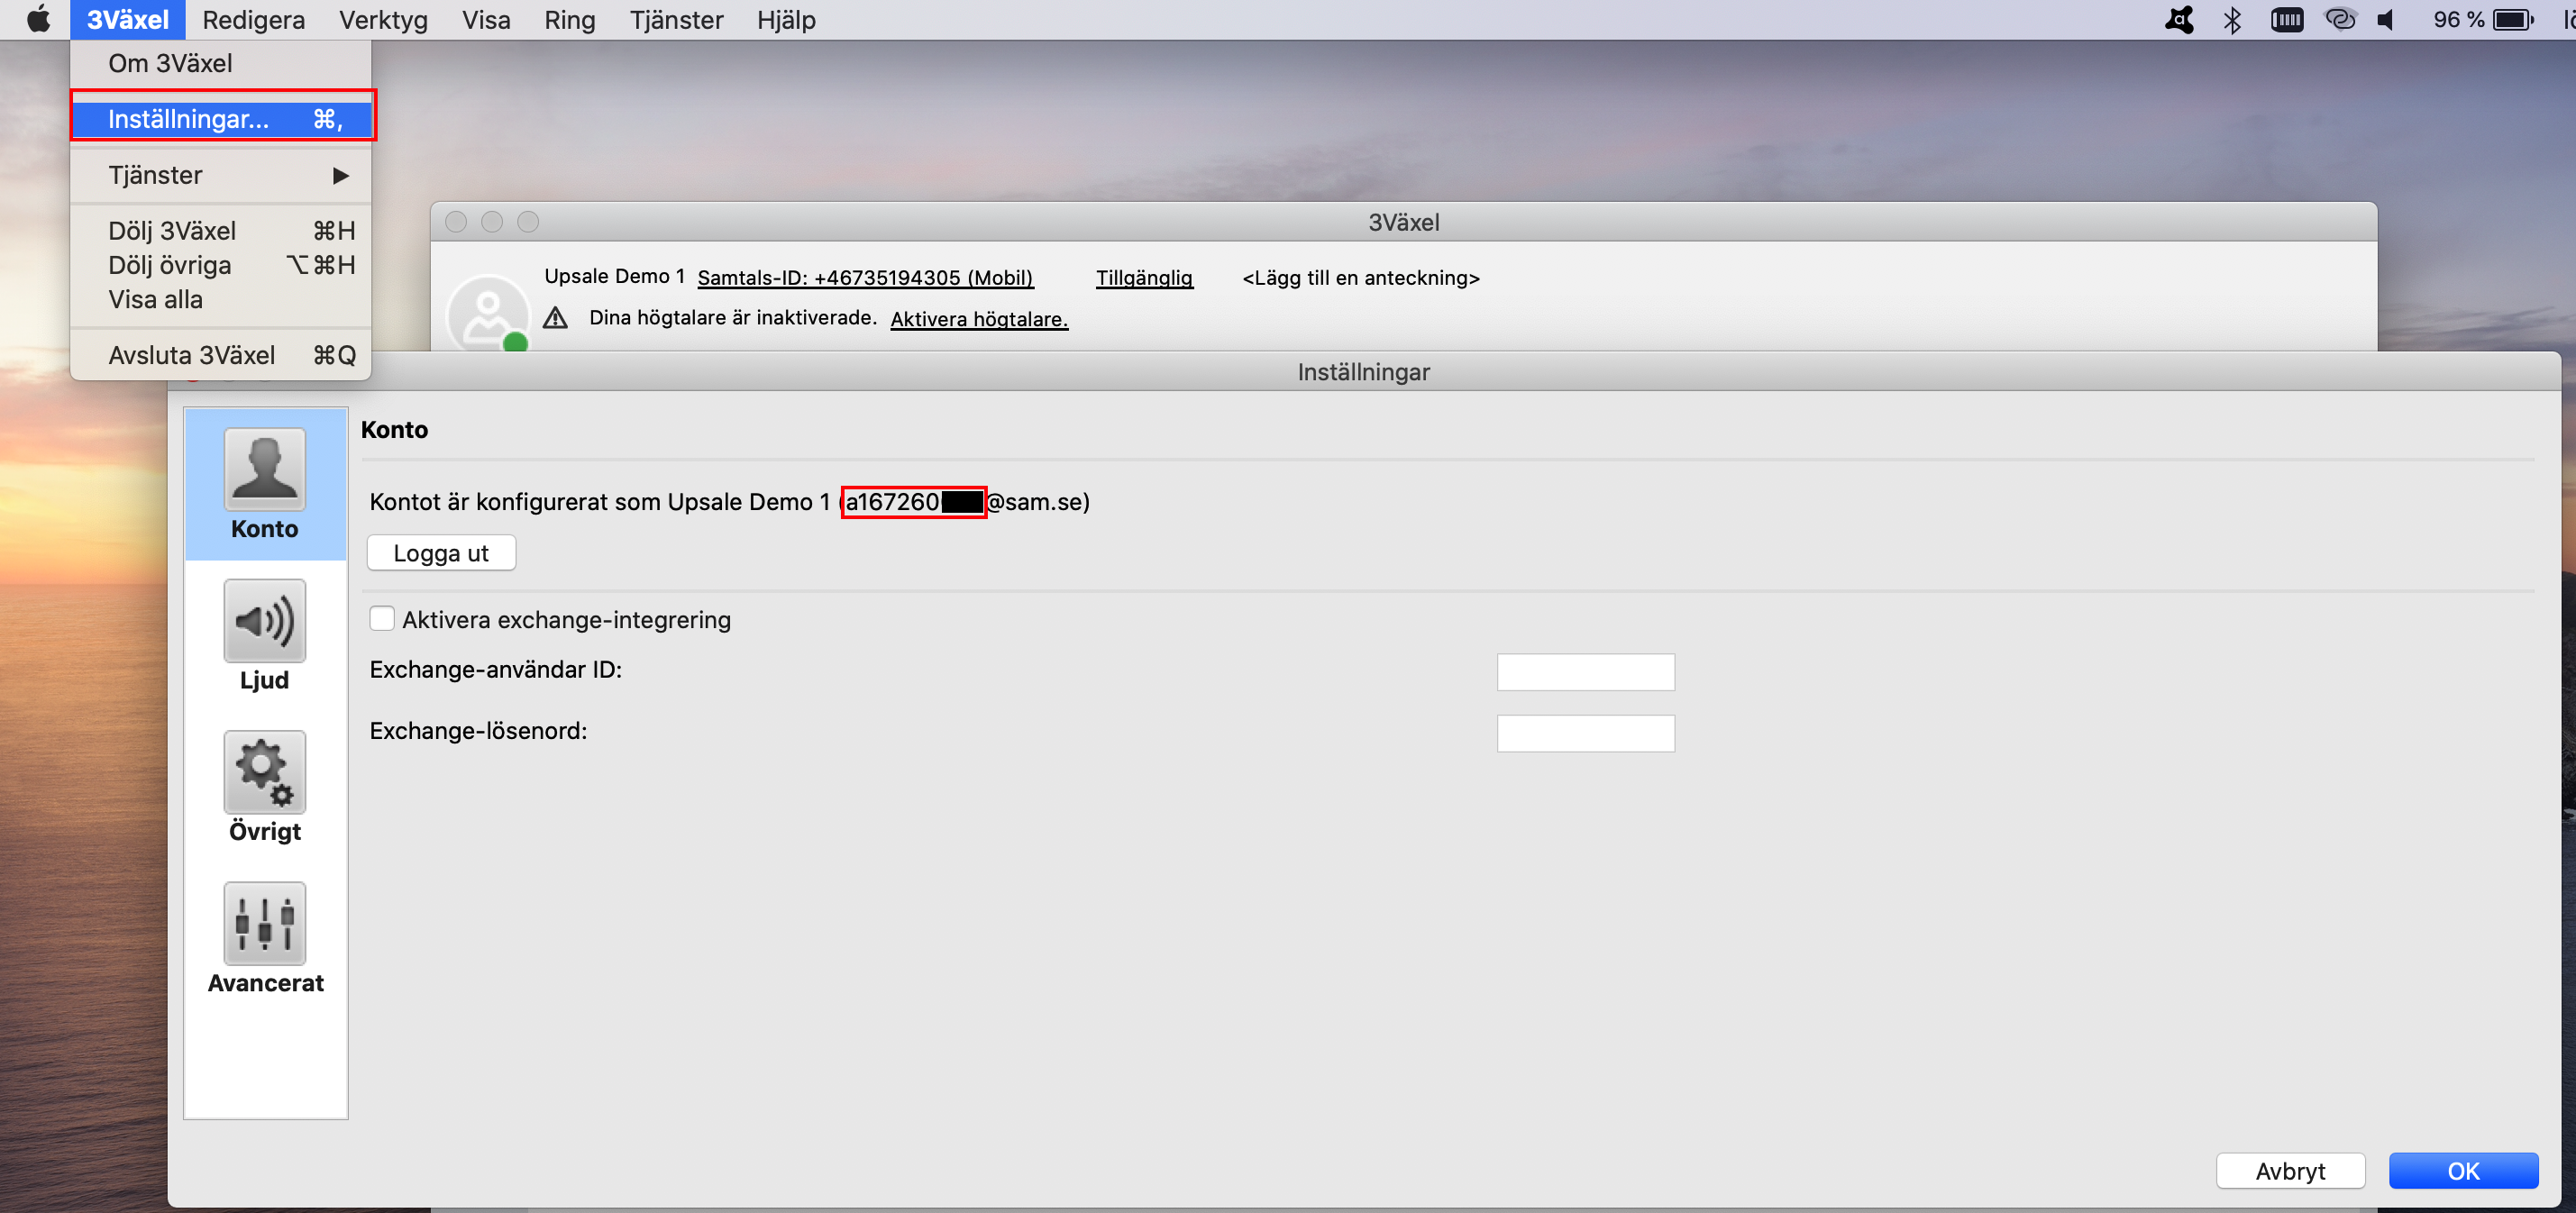Open the Tjänster menu in menu bar
The image size is (2576, 1213).
tap(676, 19)
